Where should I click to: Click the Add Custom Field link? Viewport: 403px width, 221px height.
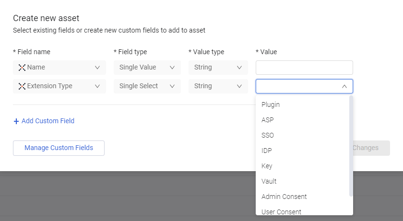click(48, 121)
